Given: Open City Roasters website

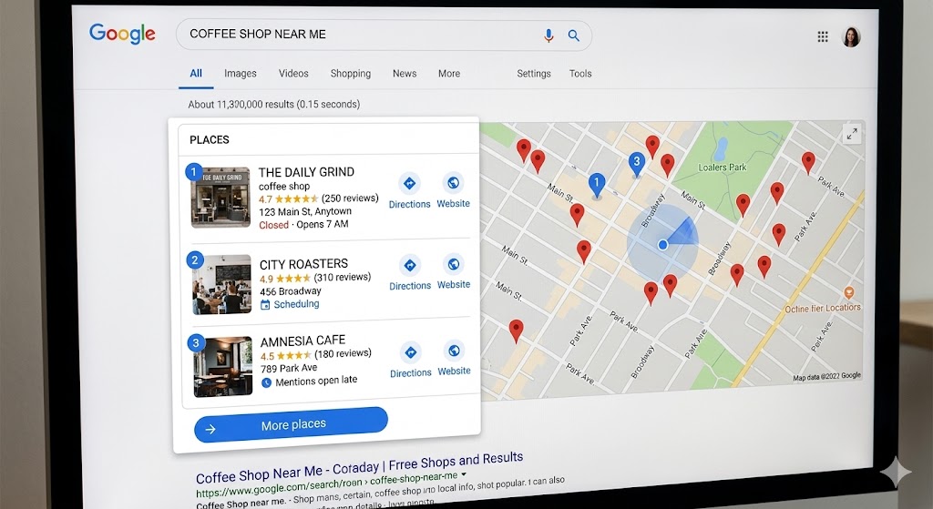Looking at the screenshot, I should [x=454, y=272].
